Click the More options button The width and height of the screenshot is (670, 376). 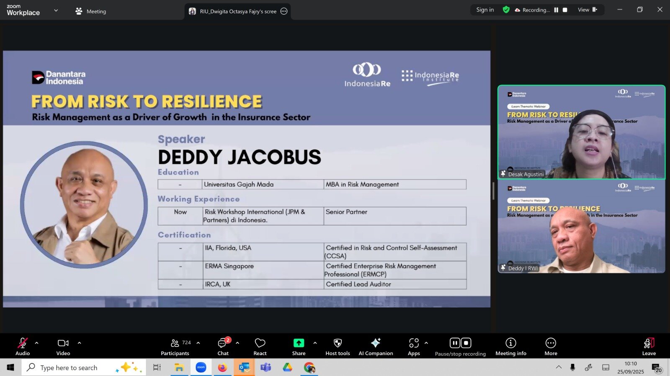coord(551,346)
